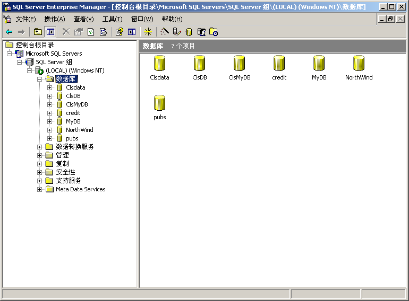
Task: Expand the credit database tree node
Action: tap(49, 113)
